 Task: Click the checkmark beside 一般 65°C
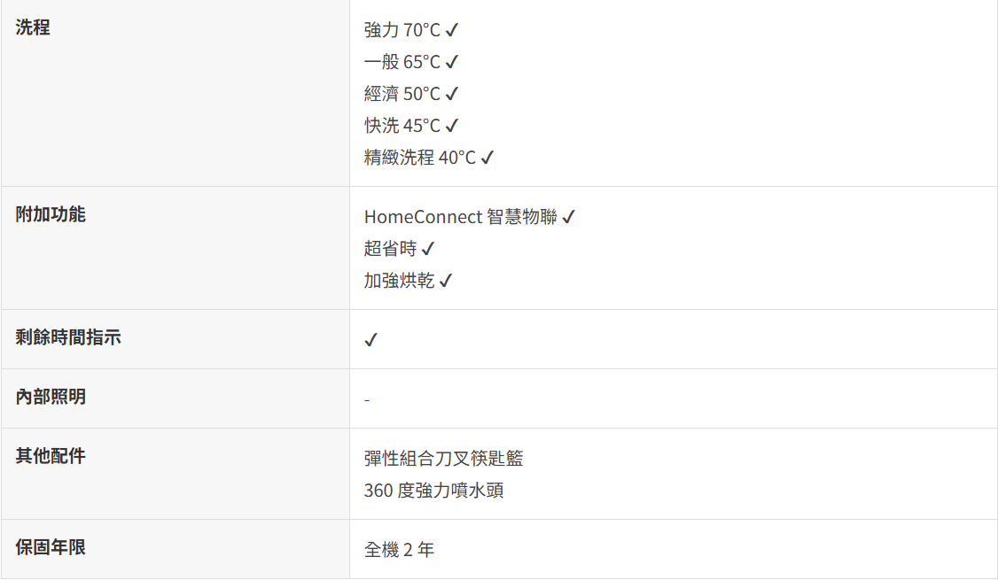point(451,62)
